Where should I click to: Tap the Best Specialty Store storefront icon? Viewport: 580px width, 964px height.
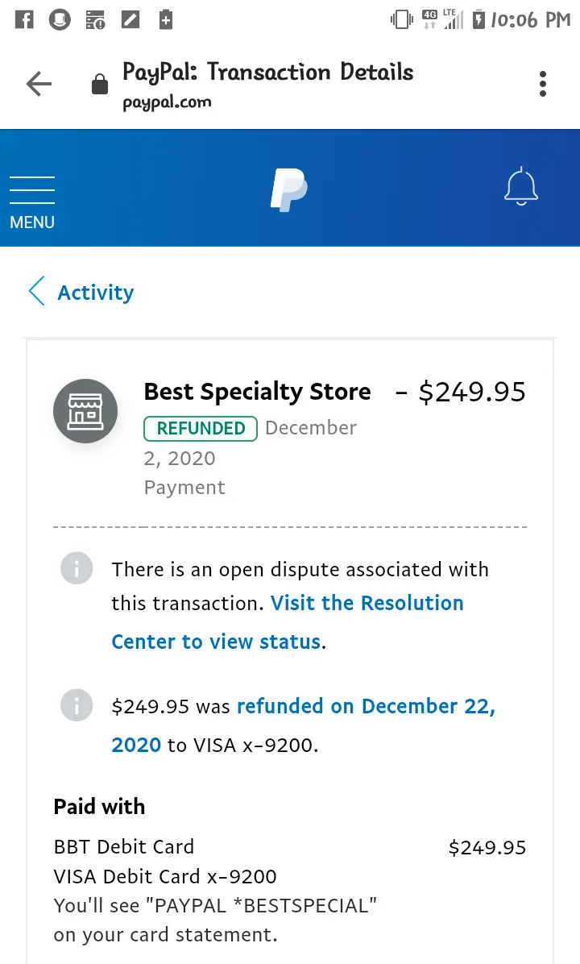pos(85,411)
